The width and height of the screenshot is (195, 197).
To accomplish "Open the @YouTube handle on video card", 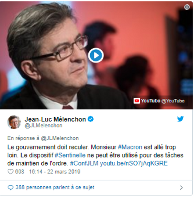I will pyautogui.click(x=173, y=101).
